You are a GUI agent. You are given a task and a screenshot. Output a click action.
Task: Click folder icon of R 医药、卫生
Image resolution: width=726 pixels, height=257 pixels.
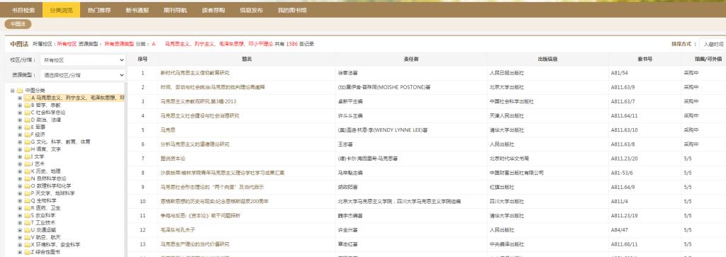click(x=27, y=208)
